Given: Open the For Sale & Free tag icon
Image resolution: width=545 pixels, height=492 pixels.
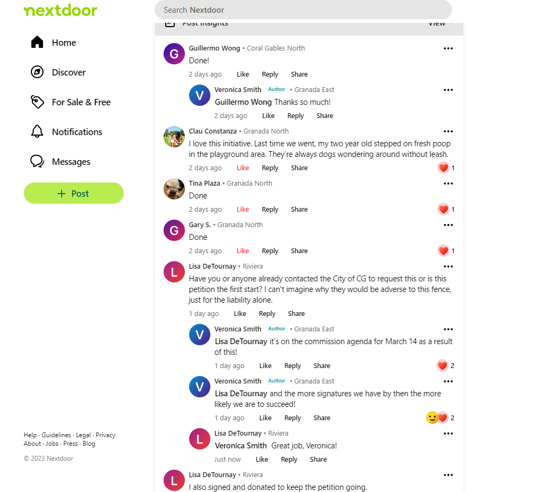Looking at the screenshot, I should pyautogui.click(x=37, y=102).
